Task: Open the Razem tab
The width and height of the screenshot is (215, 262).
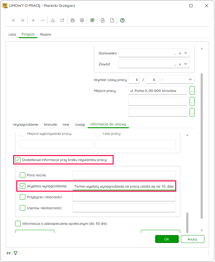Action: coord(45,34)
